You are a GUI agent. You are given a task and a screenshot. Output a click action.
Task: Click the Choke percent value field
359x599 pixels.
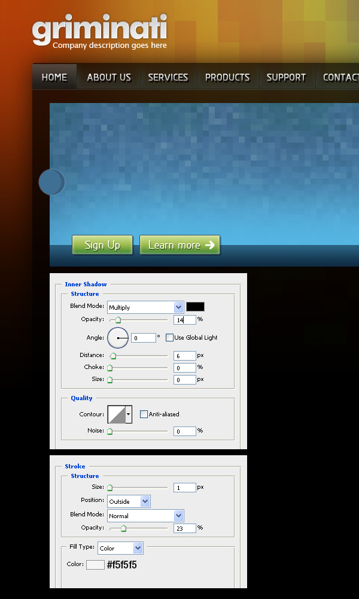point(185,368)
